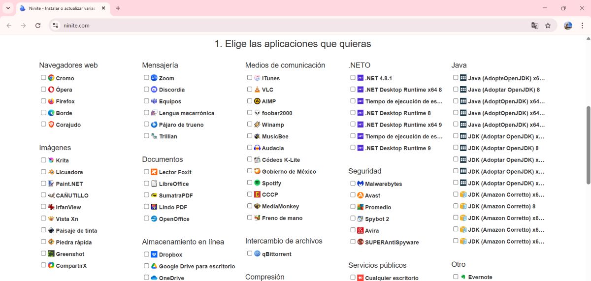View site information icon in address bar
This screenshot has width=591, height=281.
coord(56,26)
